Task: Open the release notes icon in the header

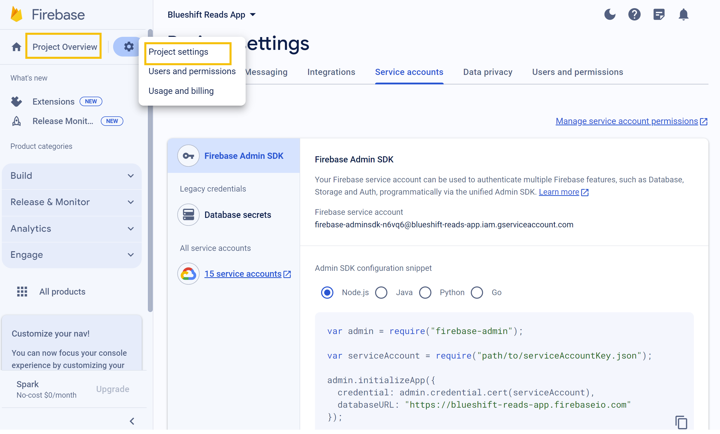Action: pyautogui.click(x=659, y=14)
